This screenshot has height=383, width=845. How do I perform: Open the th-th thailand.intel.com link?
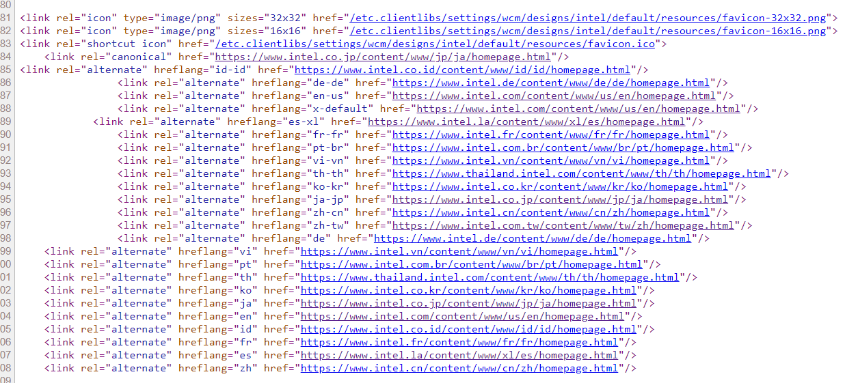click(x=581, y=173)
